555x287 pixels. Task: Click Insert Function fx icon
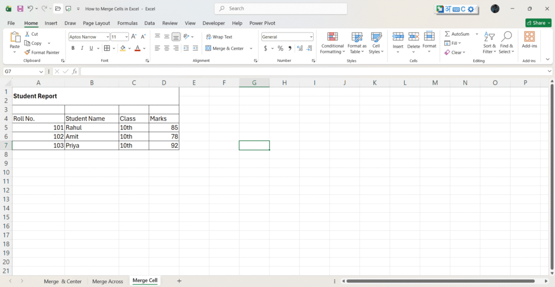click(x=74, y=71)
